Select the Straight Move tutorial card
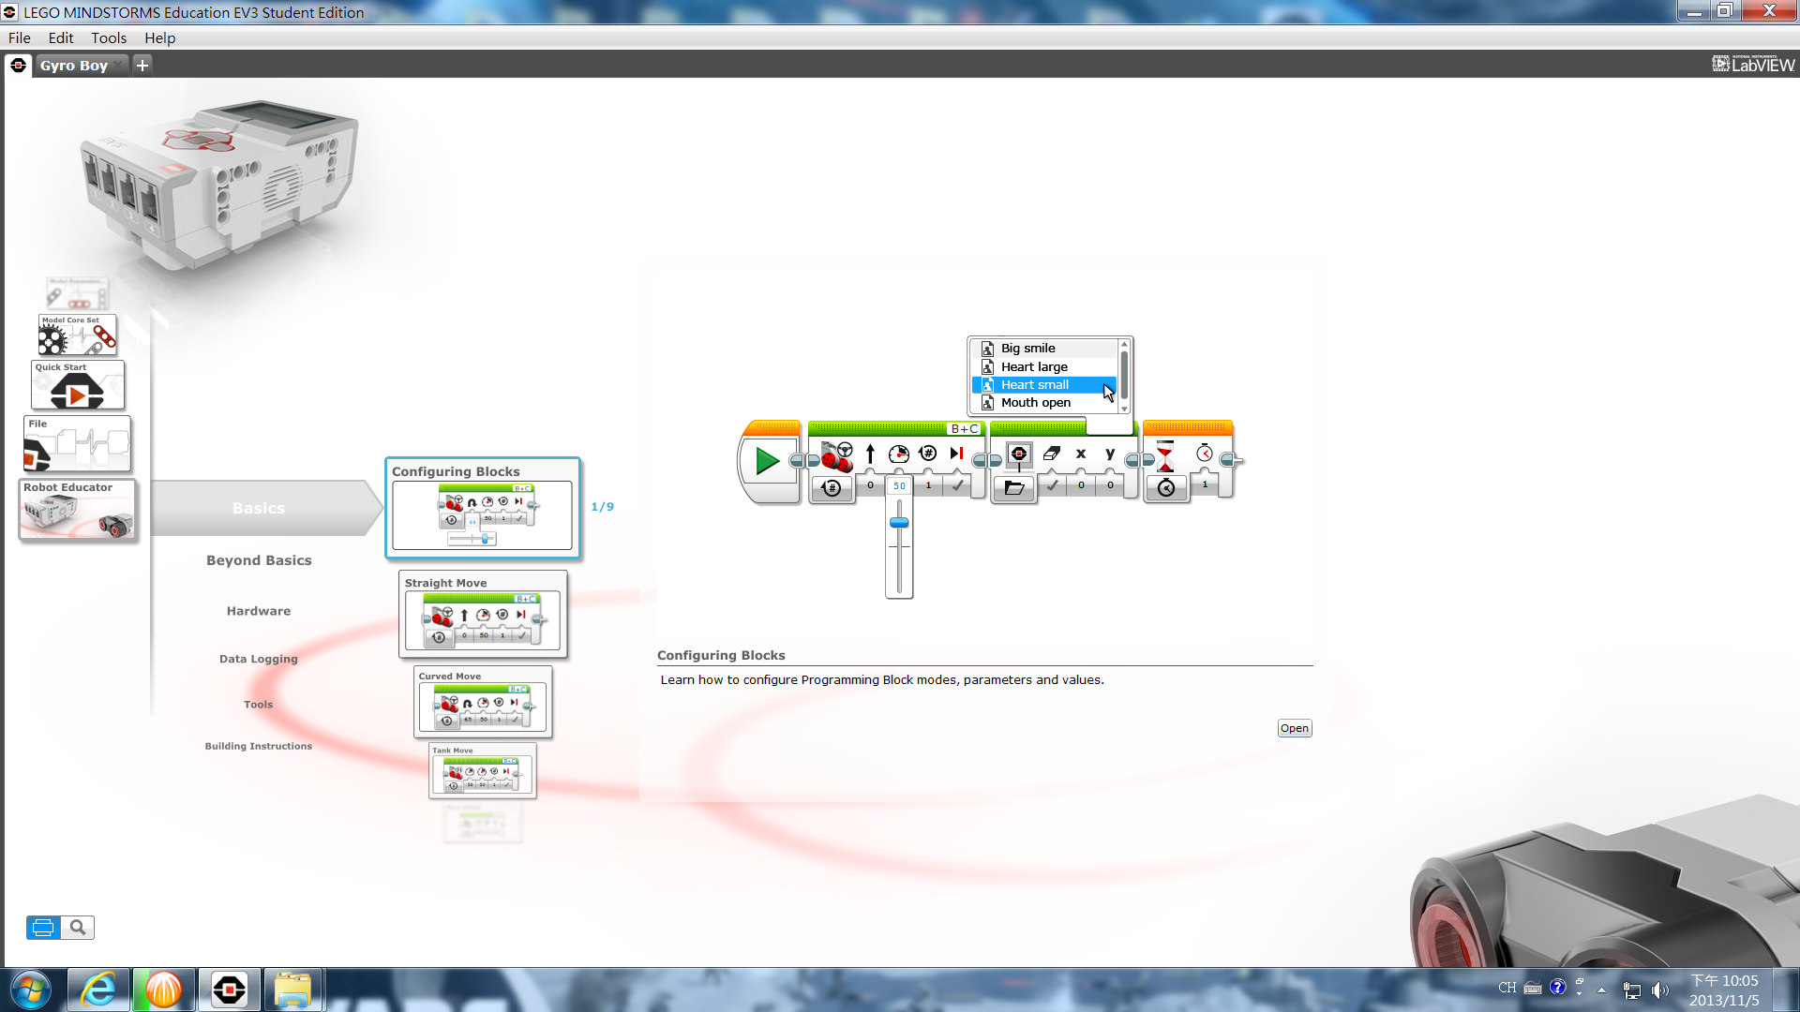The height and width of the screenshot is (1012, 1800). pyautogui.click(x=483, y=614)
